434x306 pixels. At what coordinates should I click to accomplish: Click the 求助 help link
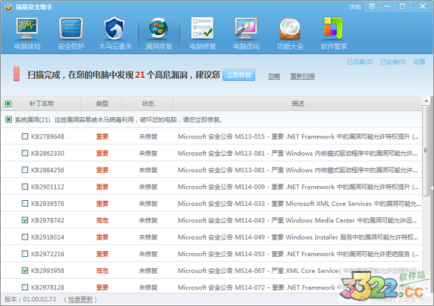(x=355, y=7)
